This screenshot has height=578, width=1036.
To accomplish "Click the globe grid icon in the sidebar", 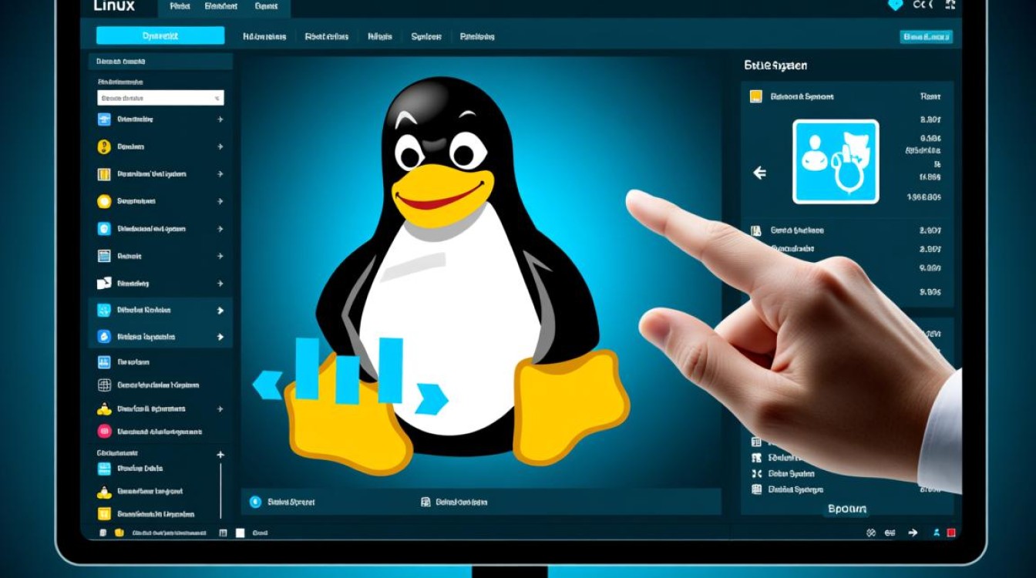I will tap(103, 384).
